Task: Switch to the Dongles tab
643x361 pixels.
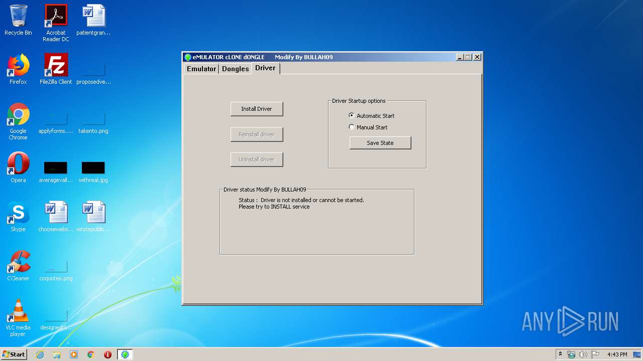Action: 236,69
